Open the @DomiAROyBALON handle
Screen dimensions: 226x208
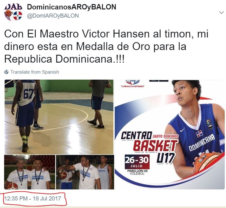53,16
